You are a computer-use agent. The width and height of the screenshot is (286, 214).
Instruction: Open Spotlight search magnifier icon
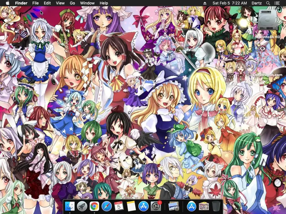[268, 3]
